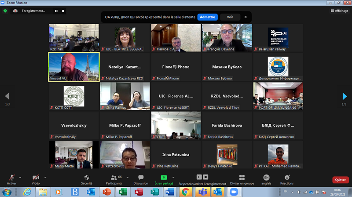This screenshot has height=197, width=352.
Task: Open the Réactions emoji icon
Action: pos(287,177)
